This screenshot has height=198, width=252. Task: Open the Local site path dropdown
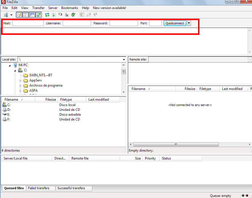click(x=124, y=60)
